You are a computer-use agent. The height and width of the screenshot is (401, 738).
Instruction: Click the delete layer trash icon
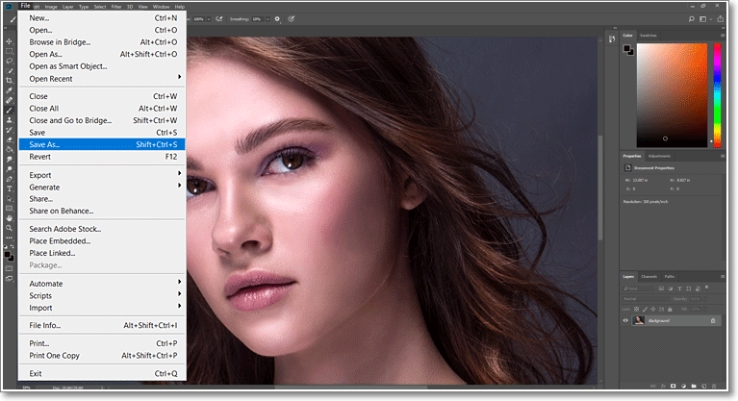[714, 386]
